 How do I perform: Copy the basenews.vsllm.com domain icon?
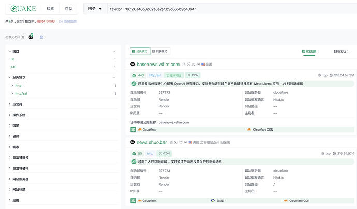pyautogui.click(x=184, y=65)
